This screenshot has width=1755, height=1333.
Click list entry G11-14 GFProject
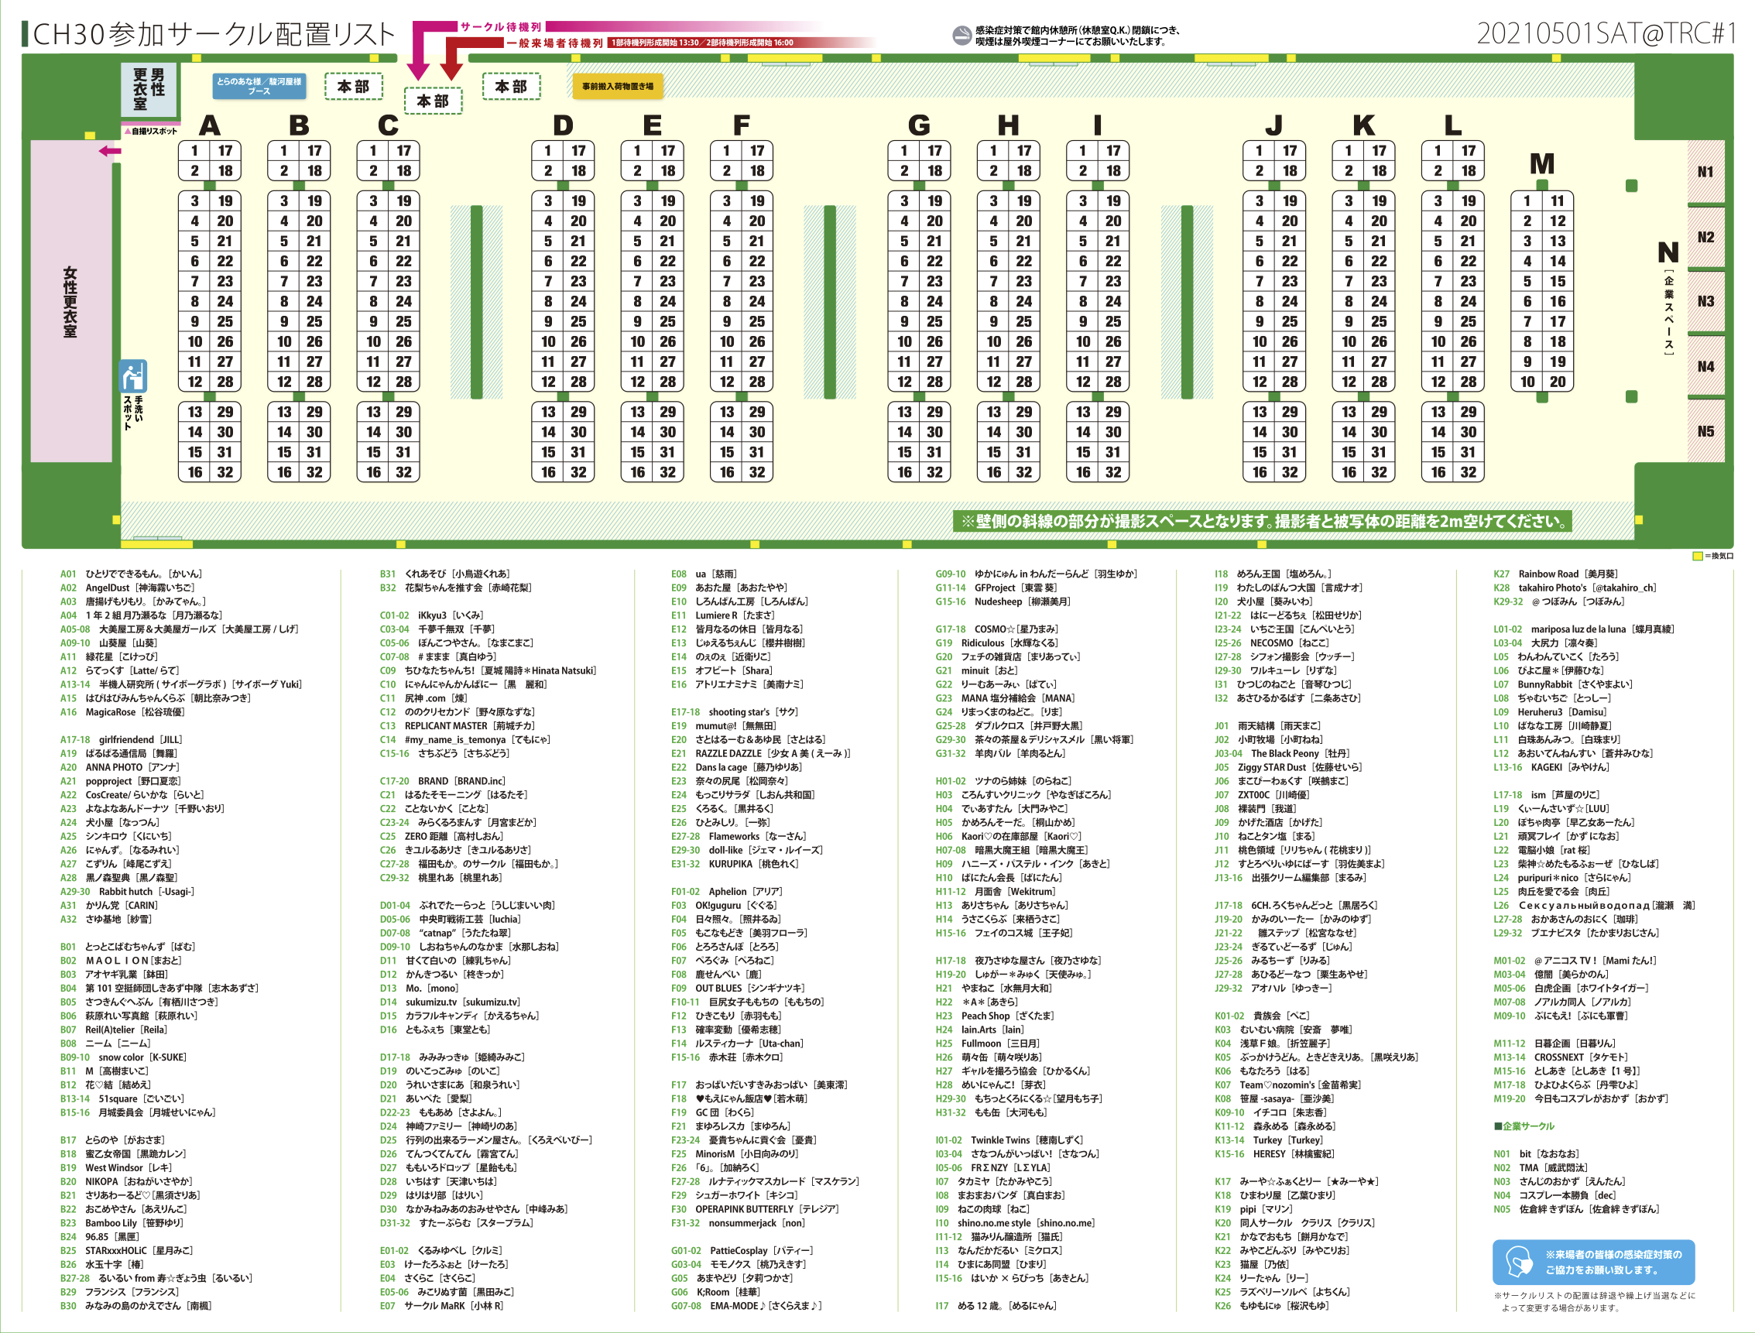coord(997,588)
